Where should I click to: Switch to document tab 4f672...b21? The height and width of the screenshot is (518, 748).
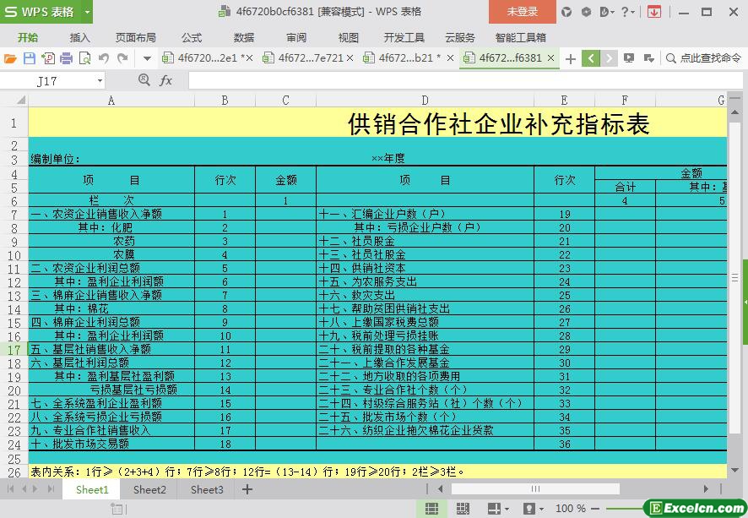(x=405, y=58)
